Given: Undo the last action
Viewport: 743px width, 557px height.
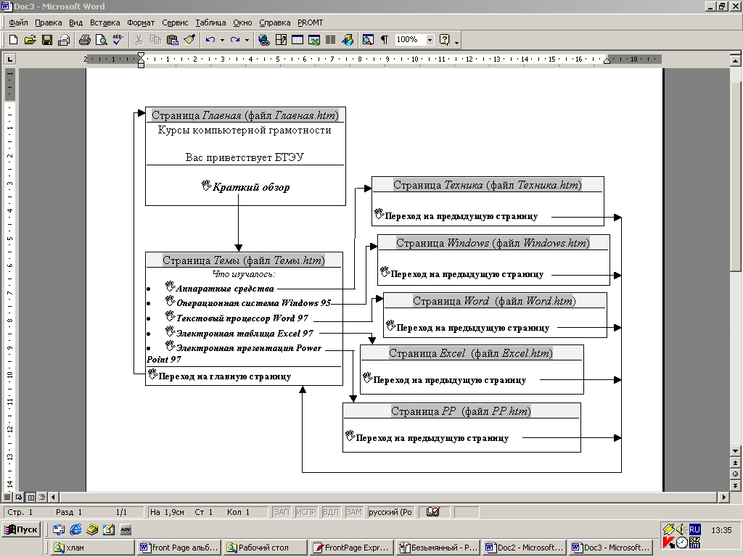Looking at the screenshot, I should 210,40.
